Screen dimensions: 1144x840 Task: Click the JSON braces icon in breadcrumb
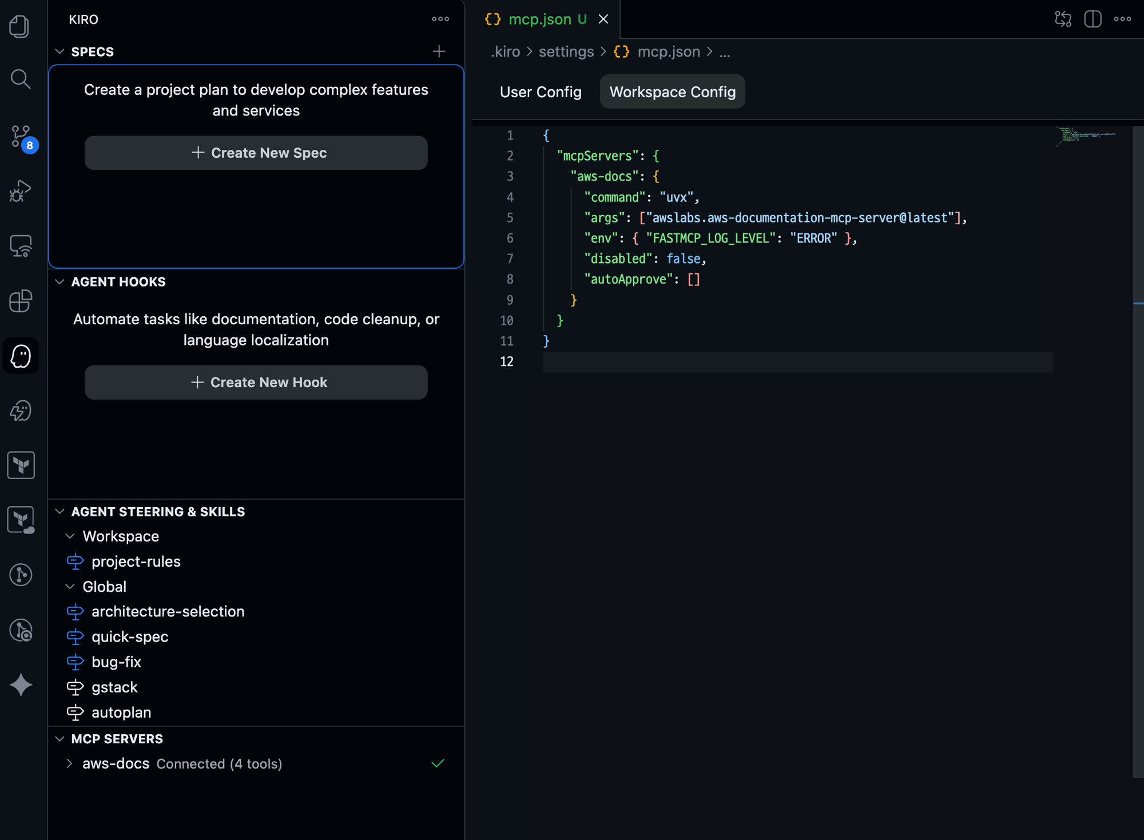[621, 51]
